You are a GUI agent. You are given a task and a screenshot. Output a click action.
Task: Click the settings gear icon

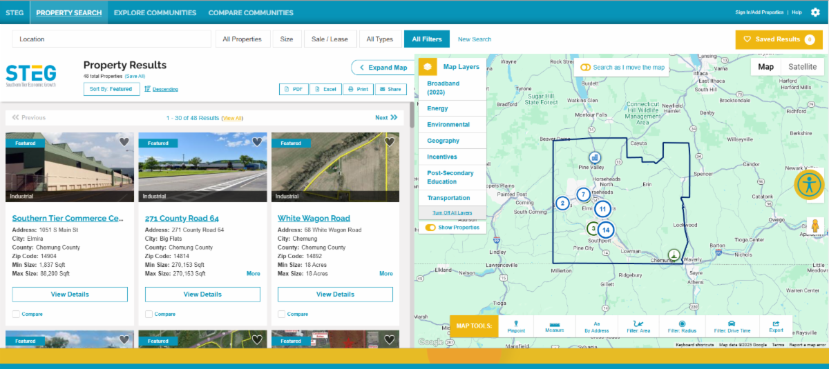tap(815, 12)
